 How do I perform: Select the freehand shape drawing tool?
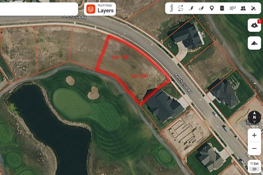(x=201, y=8)
